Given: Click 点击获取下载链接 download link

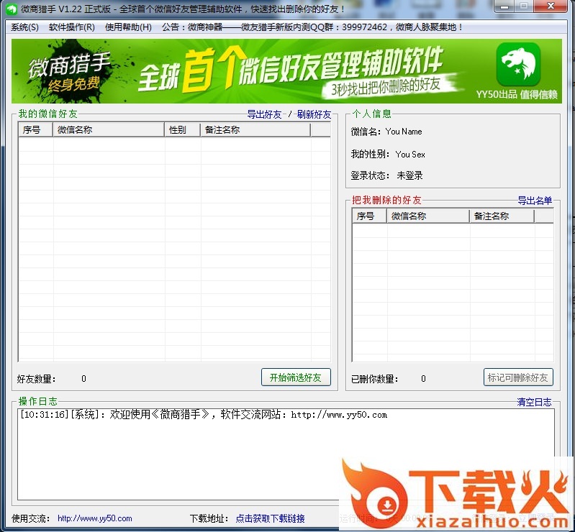Looking at the screenshot, I should click(270, 518).
